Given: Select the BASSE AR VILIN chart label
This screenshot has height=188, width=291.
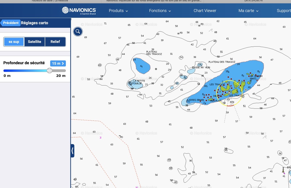Looking at the screenshot, I should tap(201, 67).
